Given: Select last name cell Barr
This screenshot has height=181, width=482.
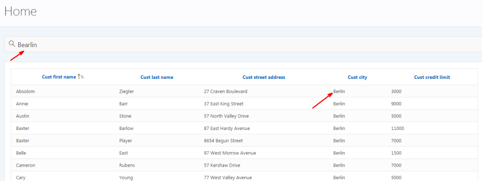Looking at the screenshot, I should pyautogui.click(x=123, y=103).
